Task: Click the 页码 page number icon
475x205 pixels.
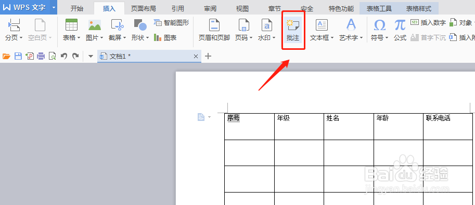Action: 244,25
